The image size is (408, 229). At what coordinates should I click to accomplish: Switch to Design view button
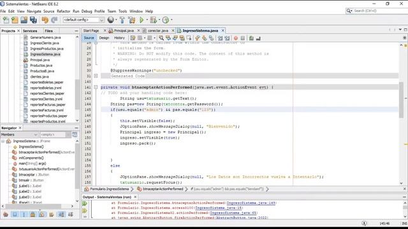[104, 38]
